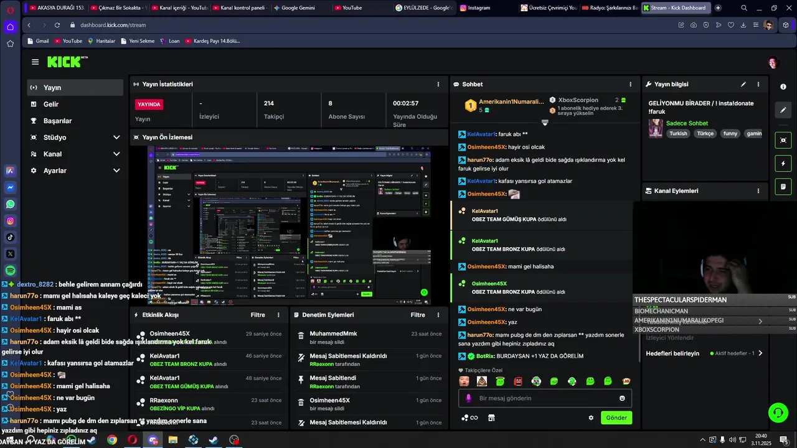The image size is (797, 448).
Task: Open WhatsApp in Opera sidebar
Action: [x=10, y=204]
